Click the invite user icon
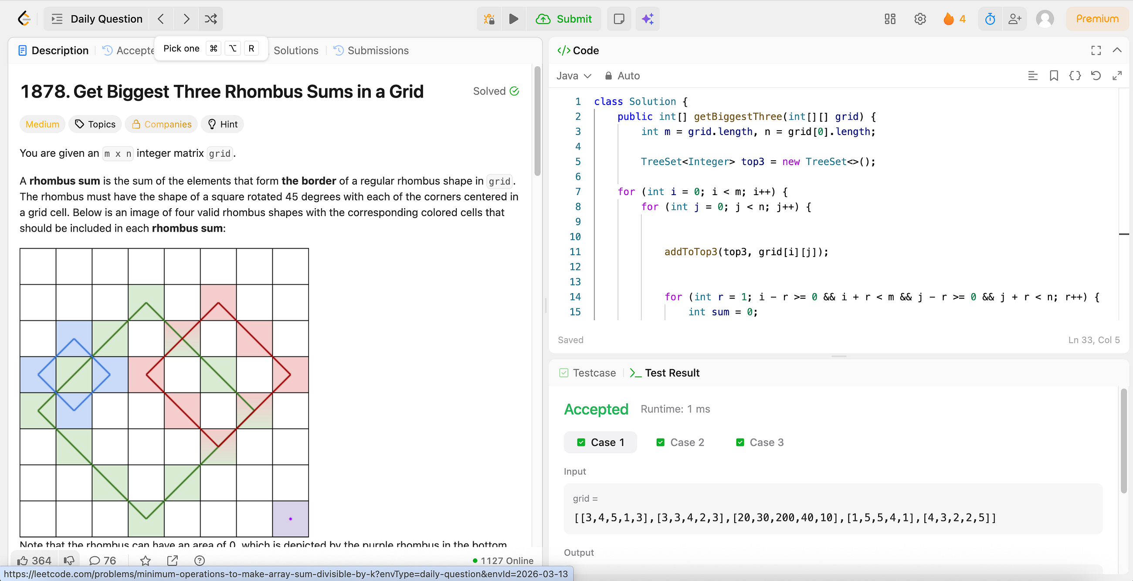Image resolution: width=1133 pixels, height=581 pixels. pos(1014,19)
